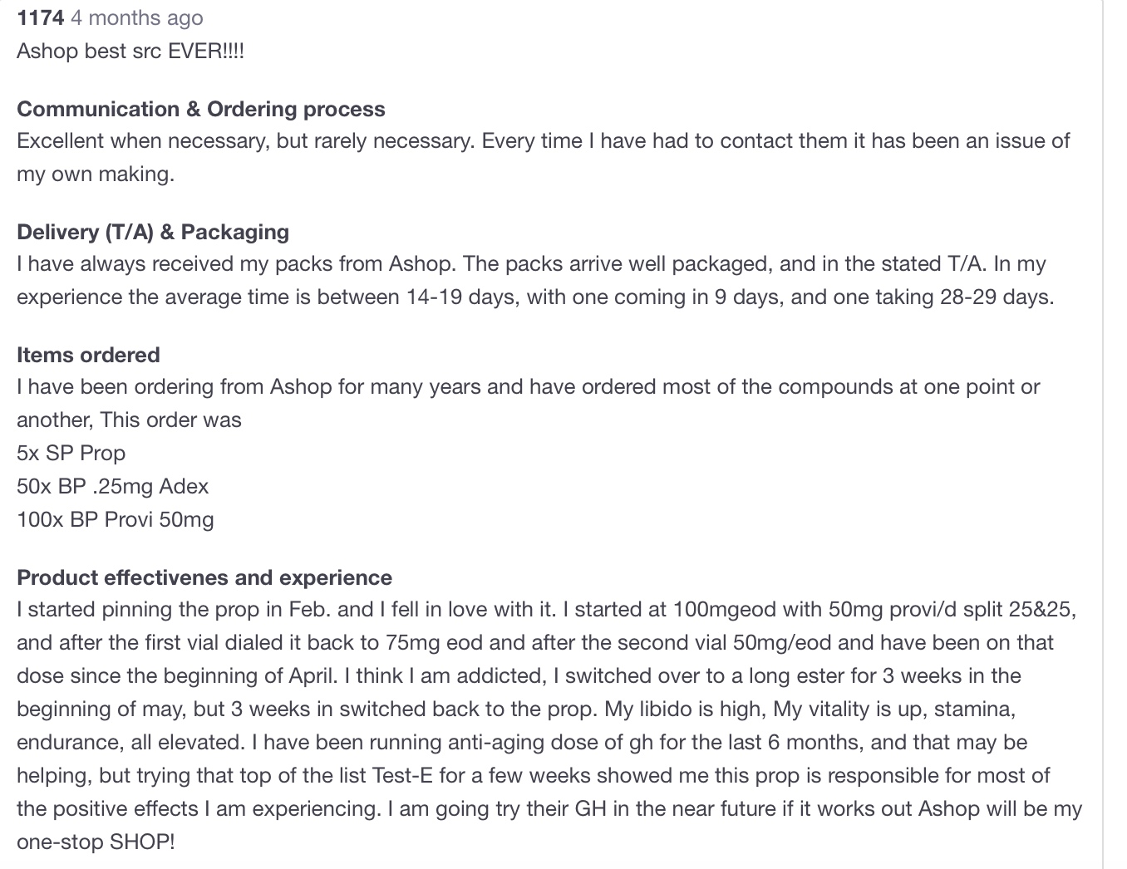Click the "100x BP Provi 50mg" line

[x=116, y=519]
